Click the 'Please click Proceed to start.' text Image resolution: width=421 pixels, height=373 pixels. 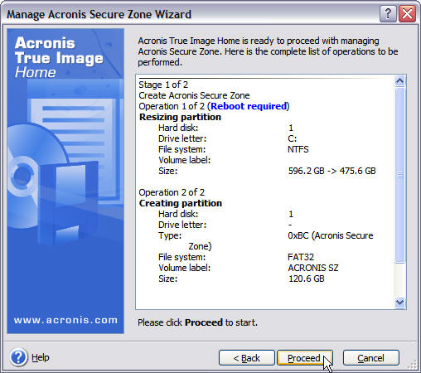point(197,322)
